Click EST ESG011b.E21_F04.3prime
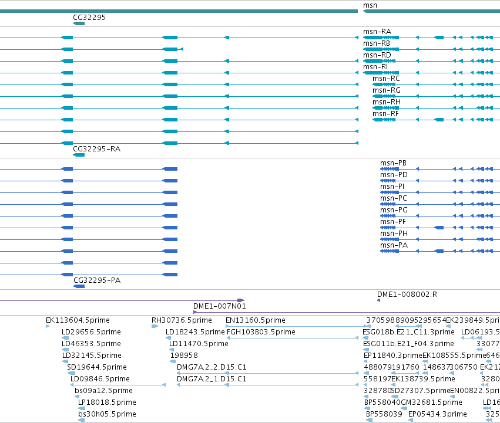 coord(408,344)
